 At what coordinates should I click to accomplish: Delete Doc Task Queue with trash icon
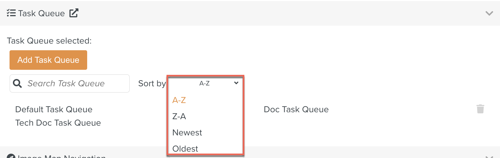[480, 109]
